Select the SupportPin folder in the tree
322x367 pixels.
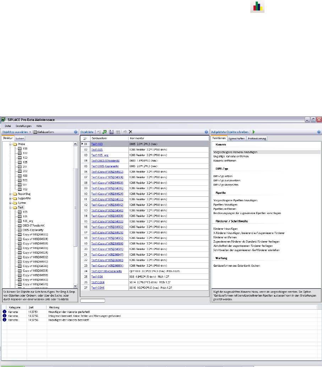click(x=24, y=198)
